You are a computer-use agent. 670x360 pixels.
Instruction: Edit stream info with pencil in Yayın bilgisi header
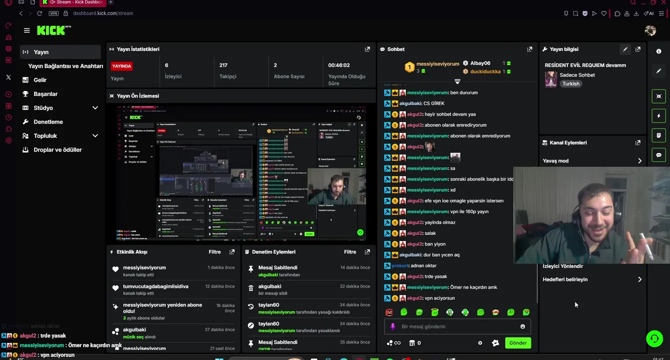625,49
